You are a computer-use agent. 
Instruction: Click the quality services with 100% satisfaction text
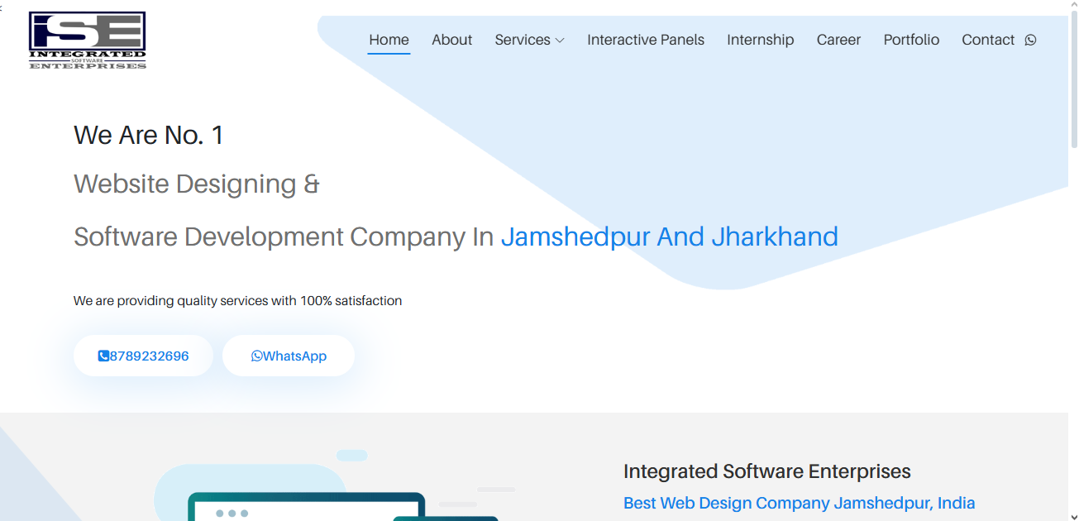(x=237, y=301)
